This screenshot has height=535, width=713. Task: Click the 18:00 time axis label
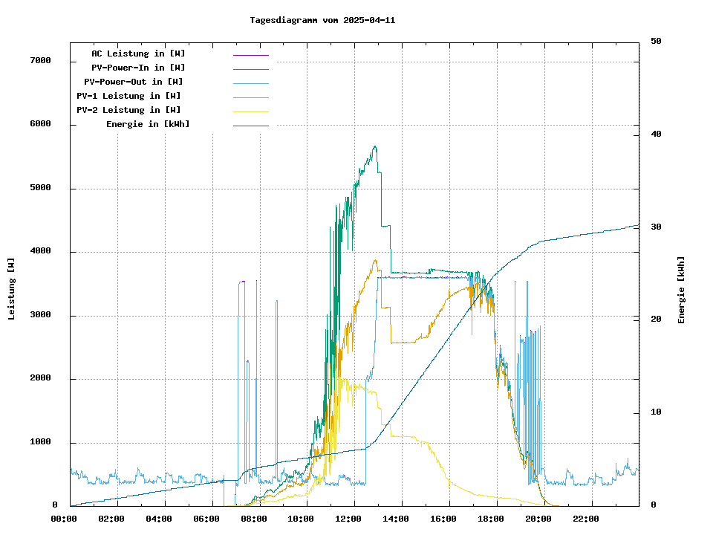[x=492, y=519]
